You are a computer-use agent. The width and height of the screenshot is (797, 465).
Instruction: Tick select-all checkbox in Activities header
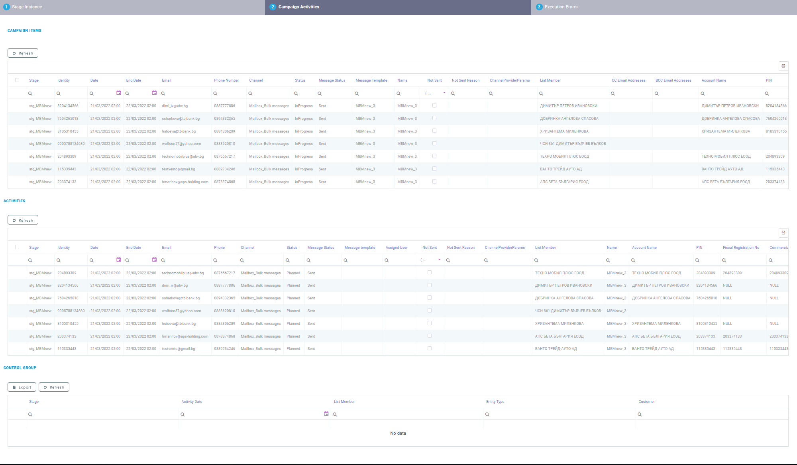[17, 247]
